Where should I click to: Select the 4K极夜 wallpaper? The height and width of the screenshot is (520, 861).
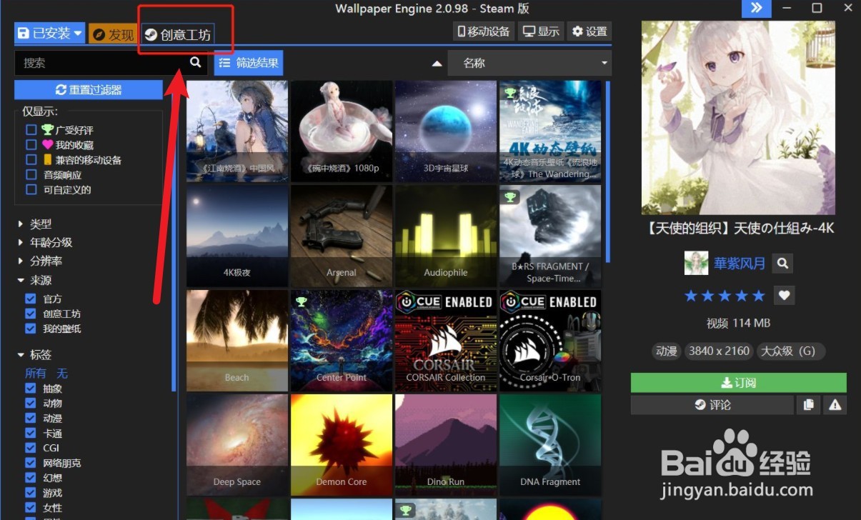pyautogui.click(x=237, y=236)
